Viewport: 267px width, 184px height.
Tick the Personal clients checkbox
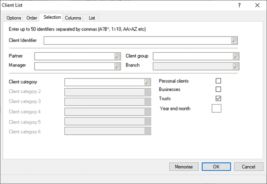point(218,81)
